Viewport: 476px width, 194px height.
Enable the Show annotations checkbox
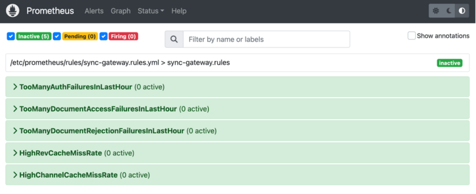click(412, 36)
